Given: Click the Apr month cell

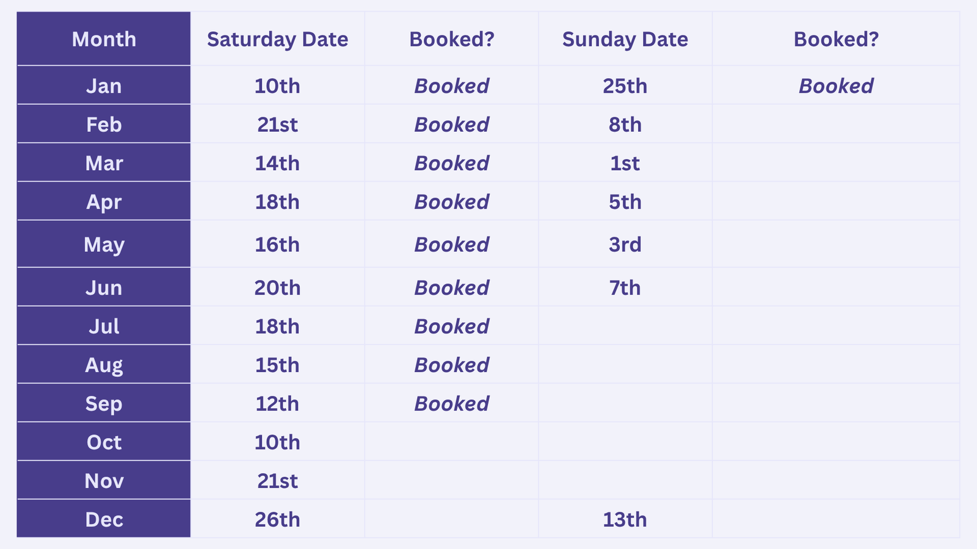Looking at the screenshot, I should 104,202.
